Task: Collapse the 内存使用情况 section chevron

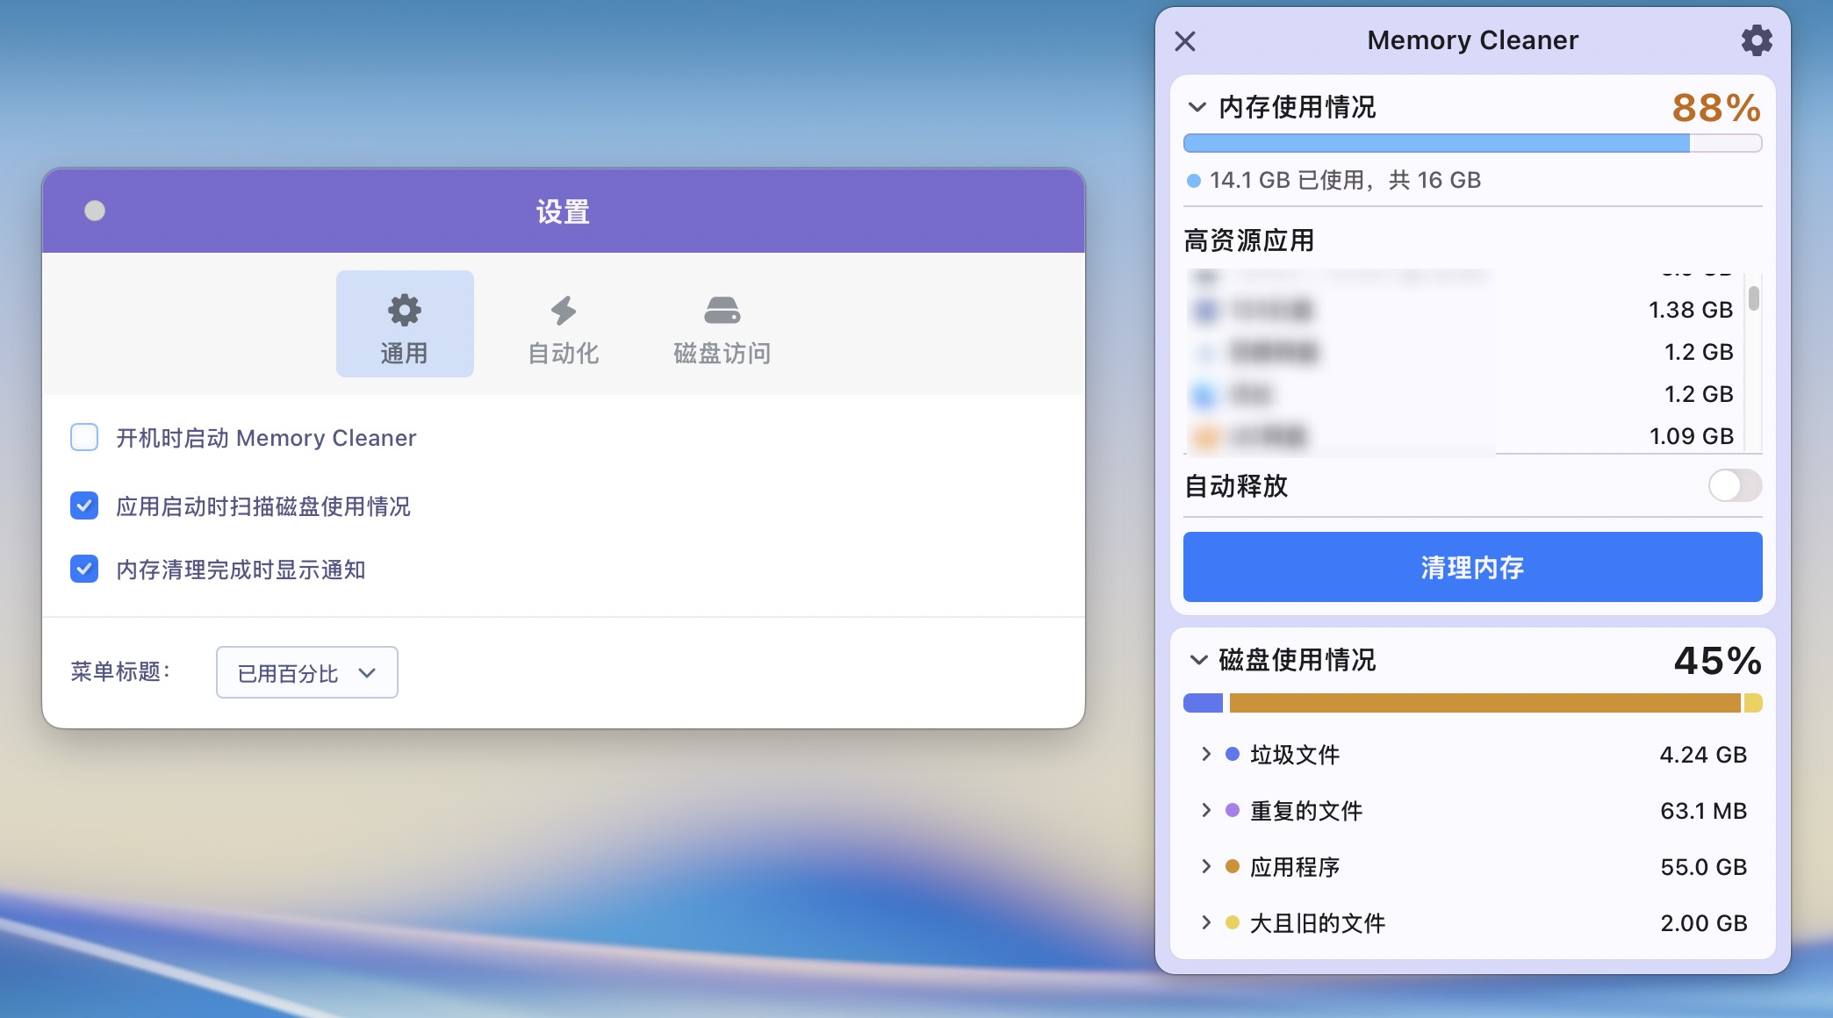Action: [1197, 107]
